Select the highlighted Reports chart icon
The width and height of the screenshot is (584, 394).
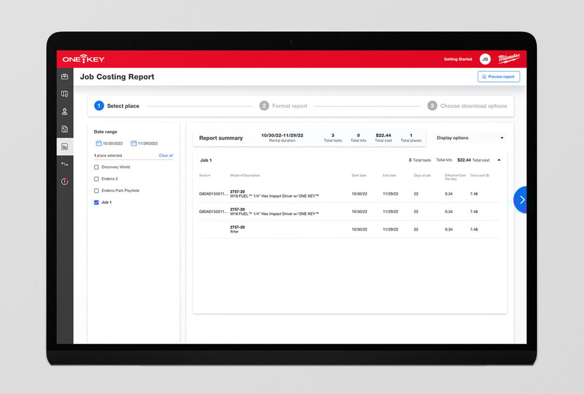65,146
